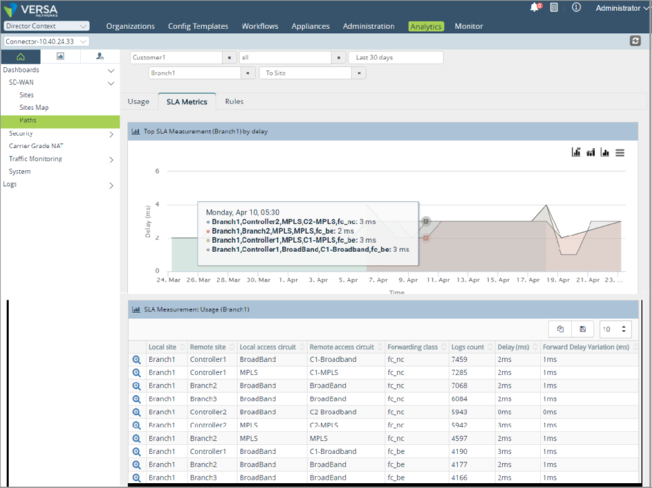Open the Administrator user menu
Viewport: 652px width, 488px height.
pos(622,8)
